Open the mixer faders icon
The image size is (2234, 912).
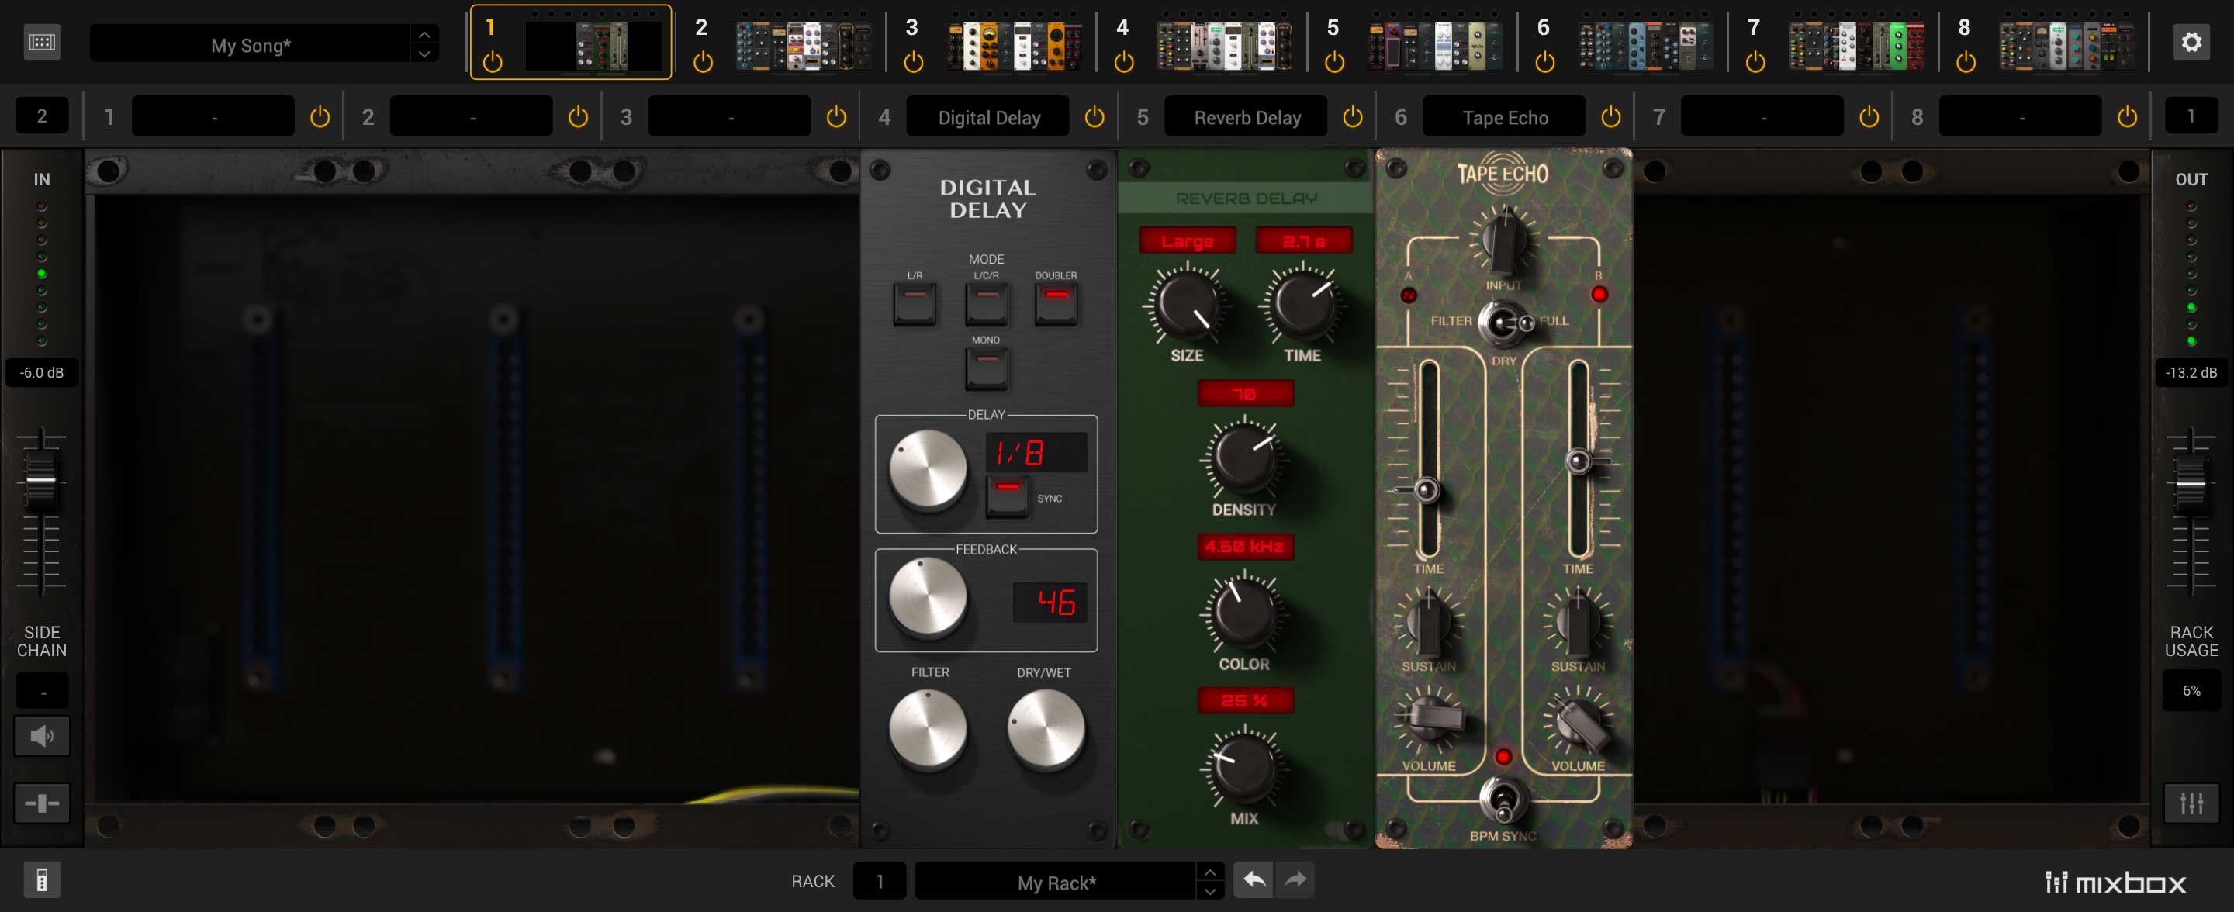coord(2191,803)
